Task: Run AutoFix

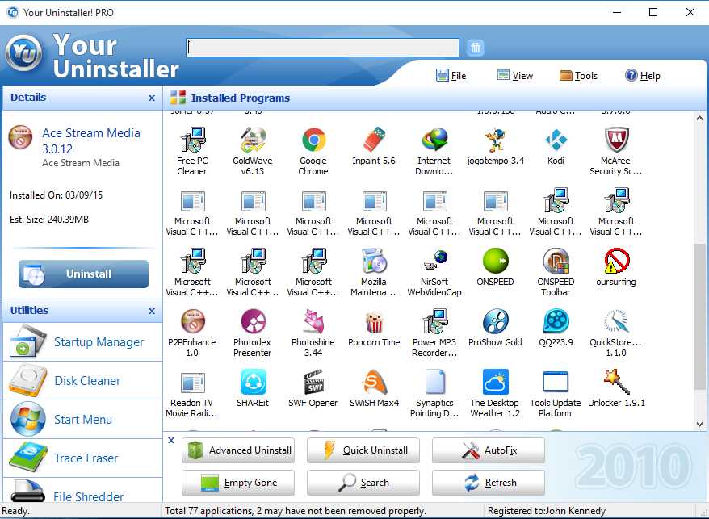Action: (x=489, y=450)
